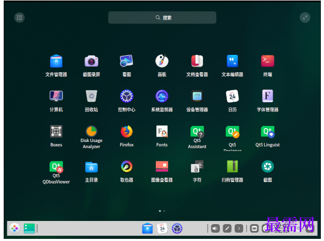Launch Disk Usage Analyzer
The height and width of the screenshot is (241, 324).
tap(91, 131)
